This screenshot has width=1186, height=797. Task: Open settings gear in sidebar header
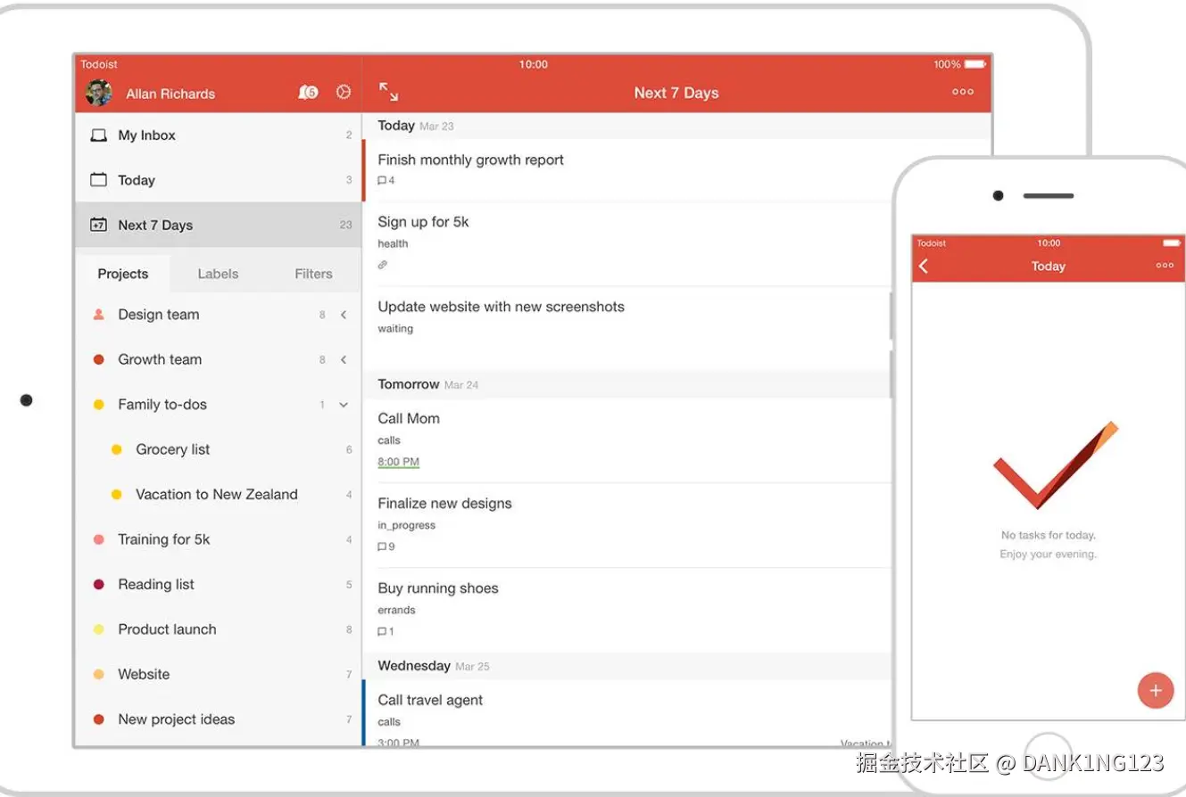pyautogui.click(x=344, y=92)
